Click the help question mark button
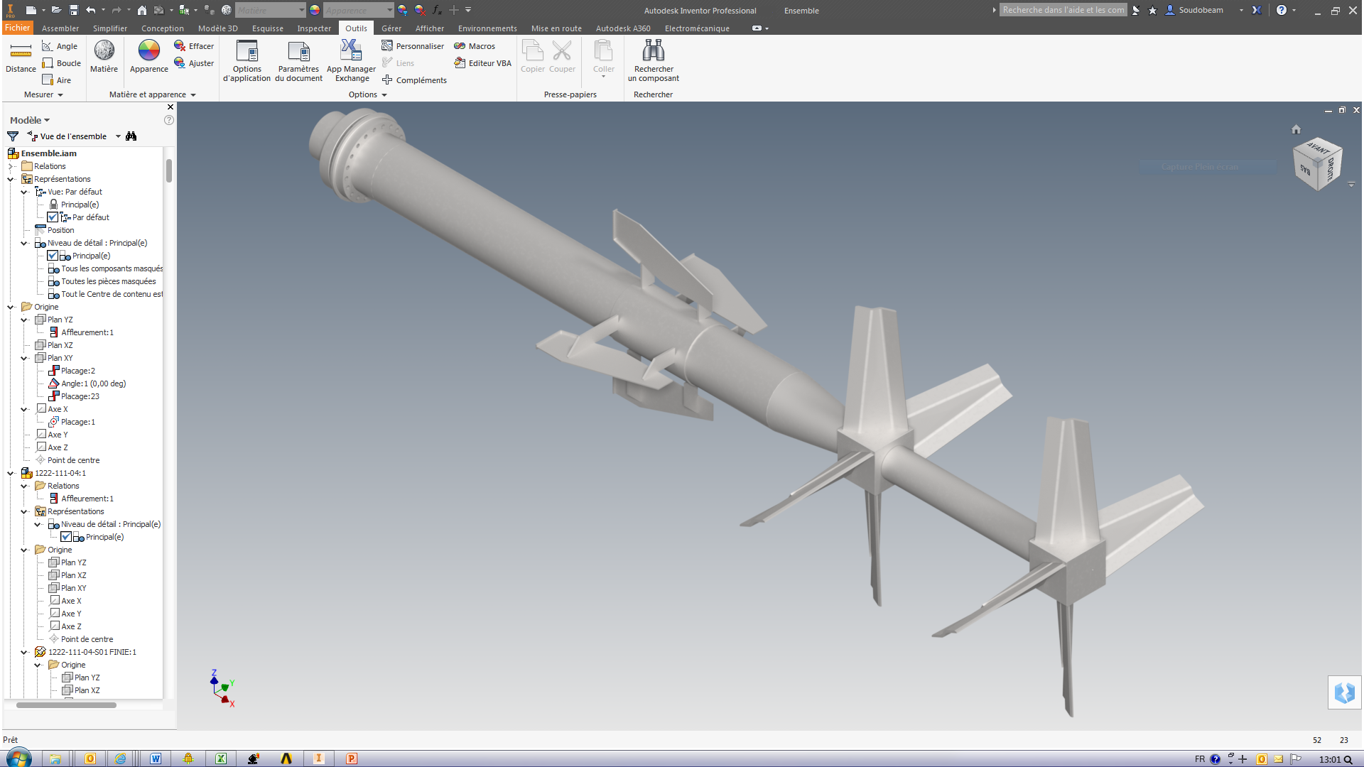 click(x=1281, y=10)
